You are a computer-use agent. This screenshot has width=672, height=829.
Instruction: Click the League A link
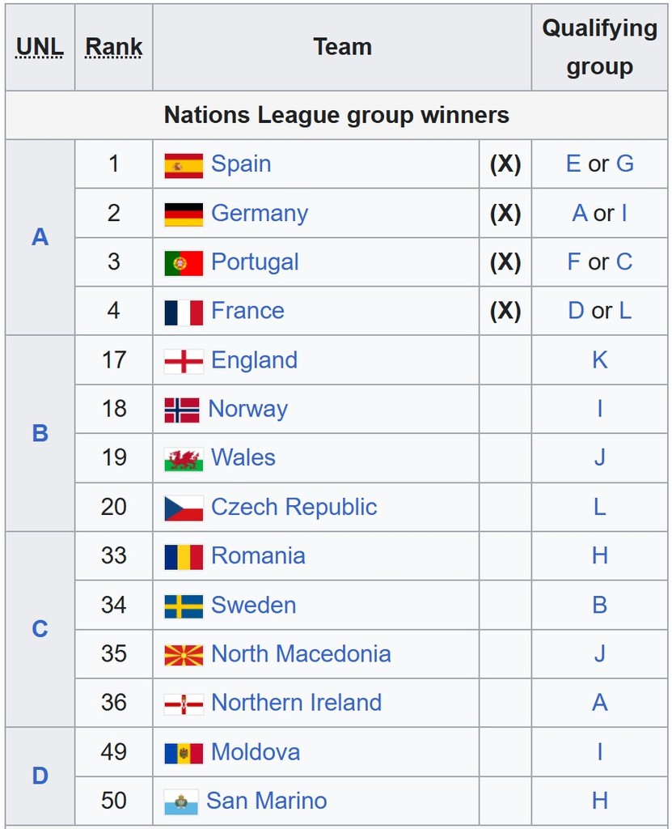[40, 237]
